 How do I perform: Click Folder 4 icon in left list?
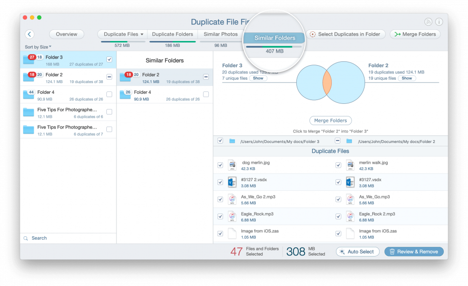[x=29, y=95]
